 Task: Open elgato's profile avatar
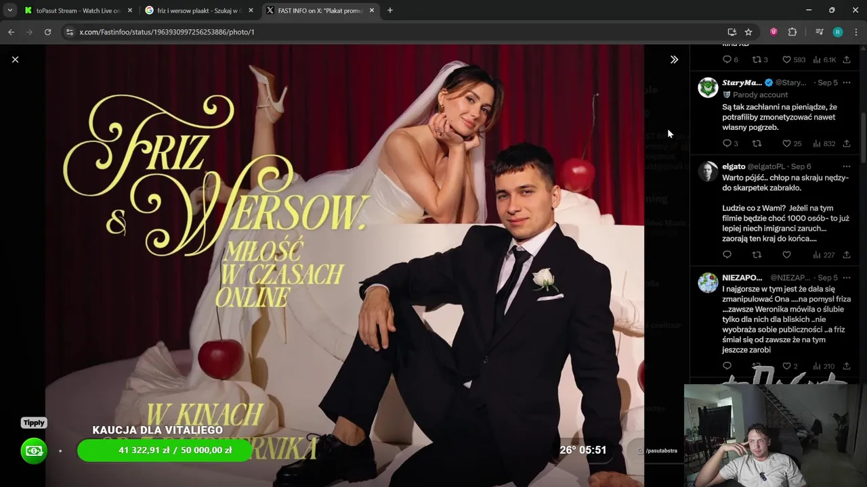point(708,172)
